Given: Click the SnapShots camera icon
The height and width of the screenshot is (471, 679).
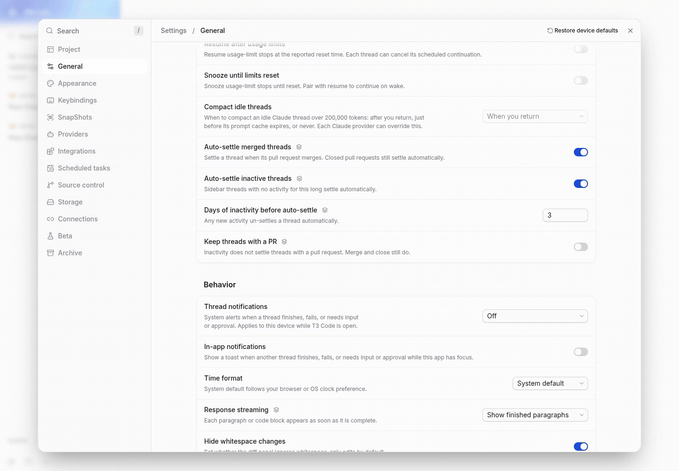Looking at the screenshot, I should [50, 117].
